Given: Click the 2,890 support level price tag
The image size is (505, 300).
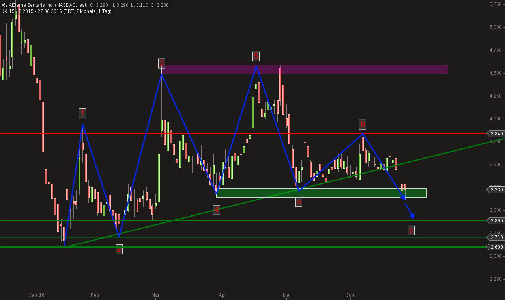Looking at the screenshot, I should click(496, 221).
